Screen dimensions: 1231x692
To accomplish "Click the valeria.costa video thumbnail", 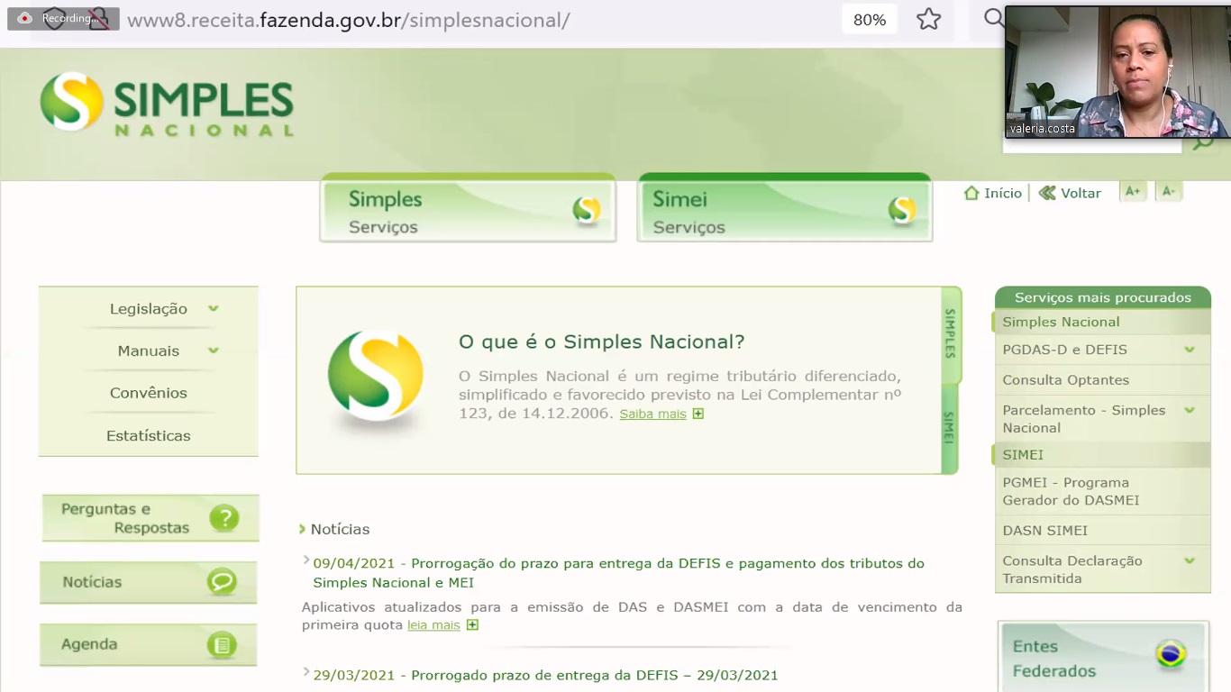I will pyautogui.click(x=1117, y=72).
